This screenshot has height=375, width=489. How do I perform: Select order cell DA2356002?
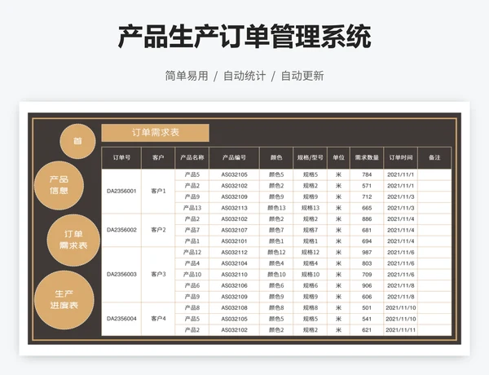[x=121, y=230]
